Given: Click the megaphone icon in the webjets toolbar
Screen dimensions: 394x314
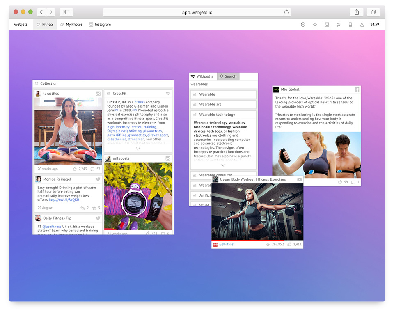Looking at the screenshot, I should 339,24.
